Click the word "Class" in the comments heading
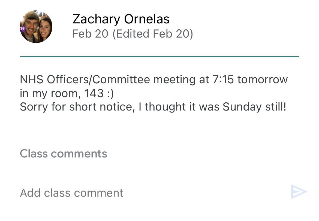The image size is (319, 221). point(34,154)
